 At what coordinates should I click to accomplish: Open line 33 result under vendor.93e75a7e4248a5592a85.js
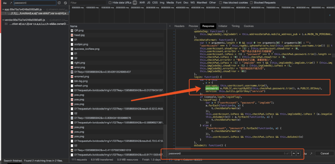pyautogui.click(x=34, y=23)
